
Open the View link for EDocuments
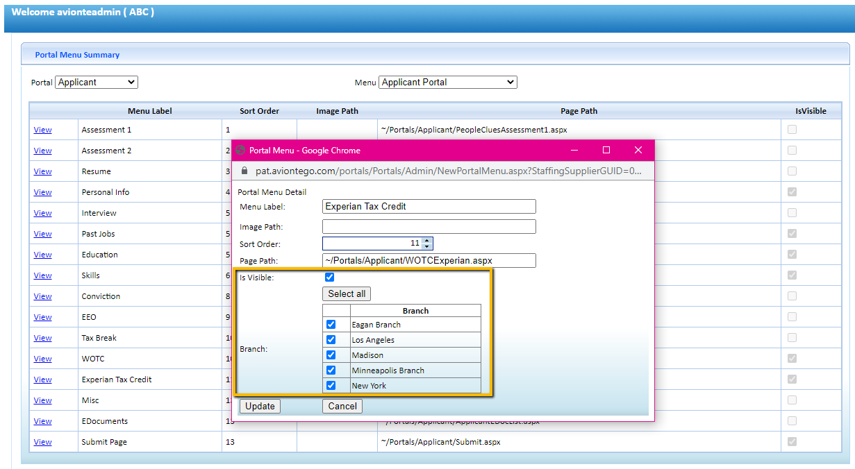(42, 421)
